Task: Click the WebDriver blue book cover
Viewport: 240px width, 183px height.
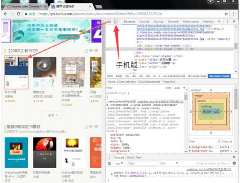Action: [x=16, y=152]
